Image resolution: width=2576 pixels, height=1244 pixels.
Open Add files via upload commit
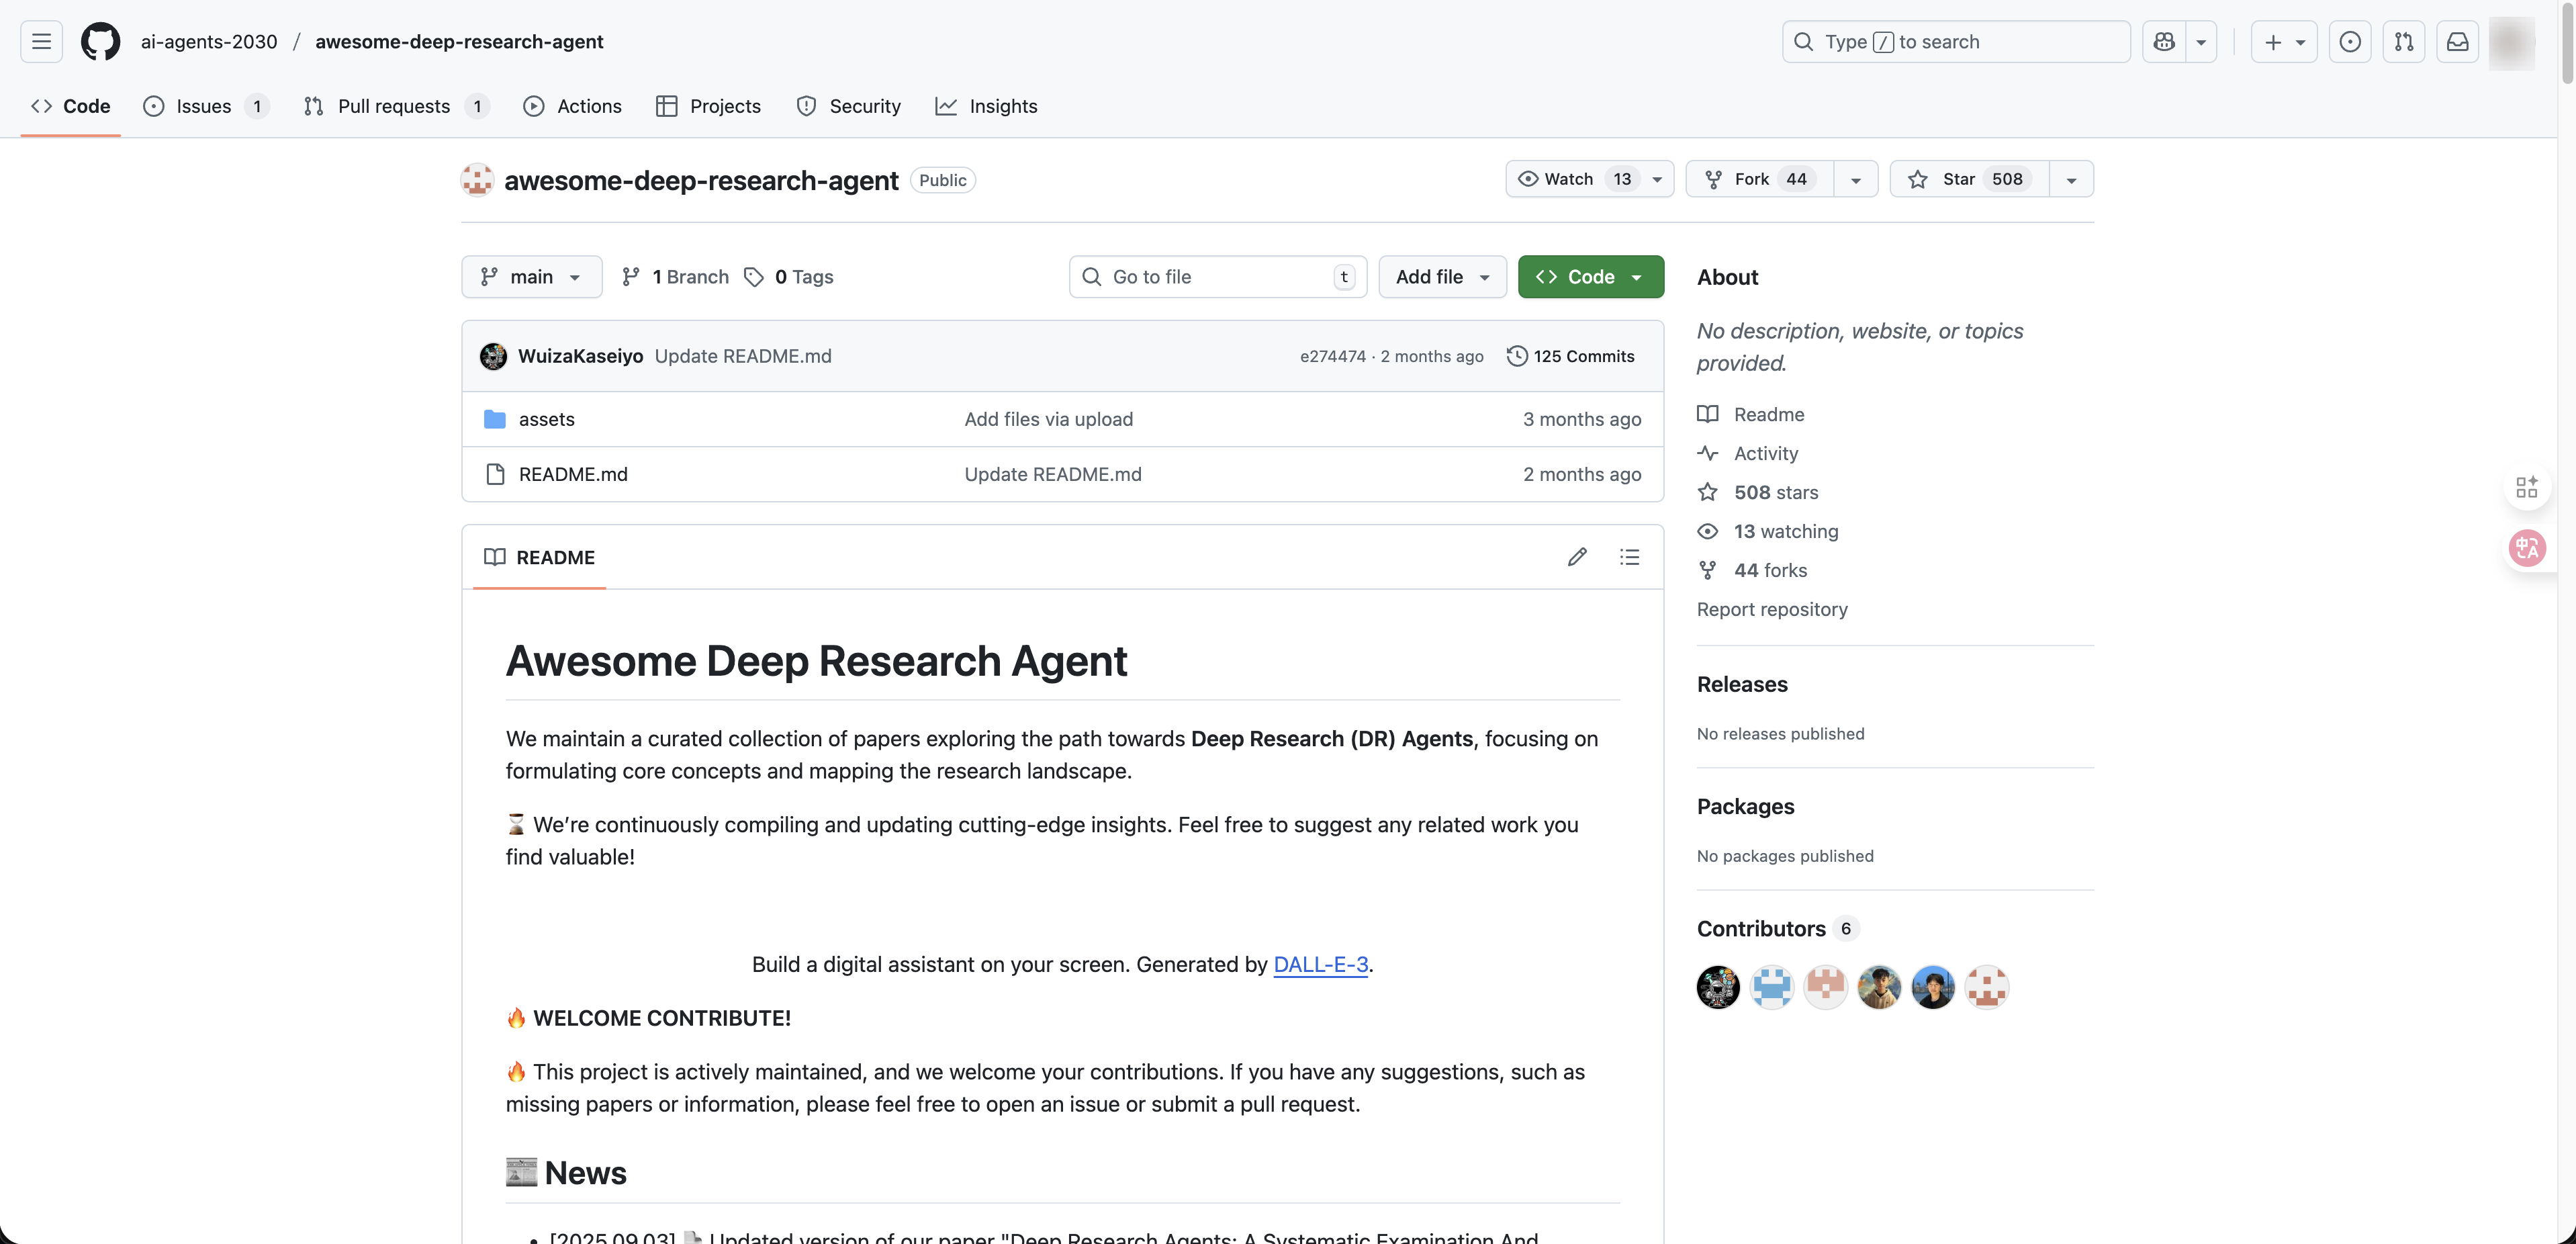tap(1048, 419)
